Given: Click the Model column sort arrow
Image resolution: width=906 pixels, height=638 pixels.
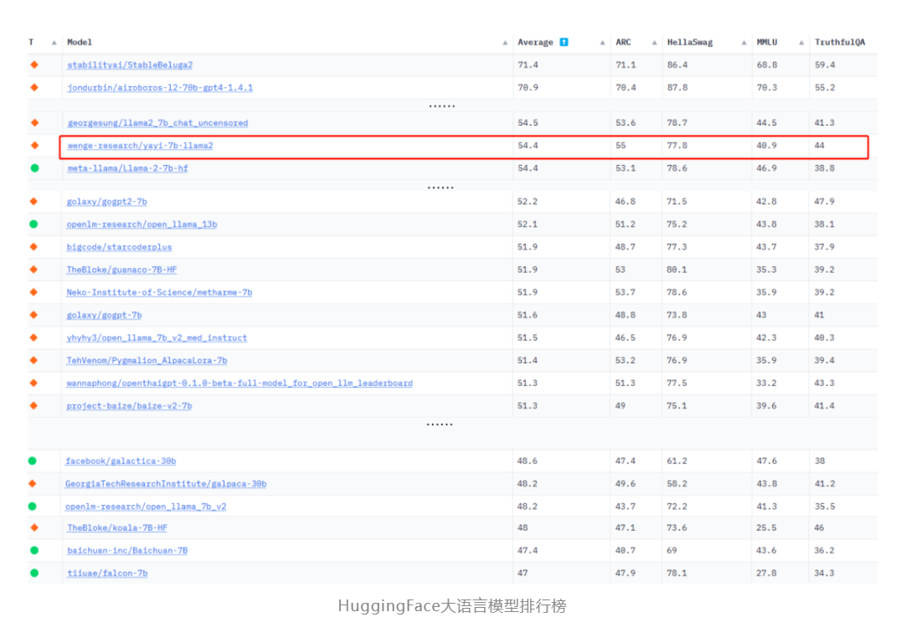Looking at the screenshot, I should tap(505, 43).
